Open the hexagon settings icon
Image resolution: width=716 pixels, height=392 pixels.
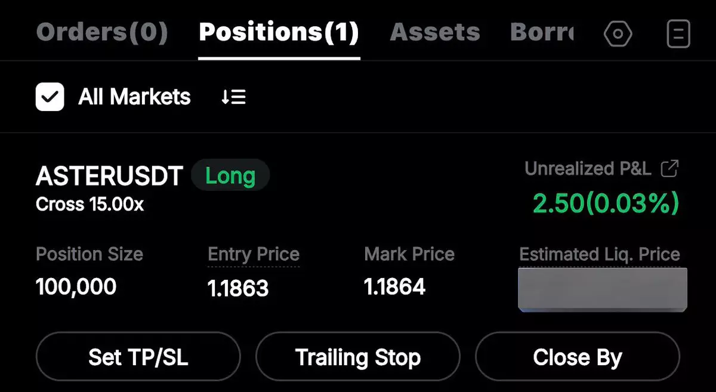(618, 34)
